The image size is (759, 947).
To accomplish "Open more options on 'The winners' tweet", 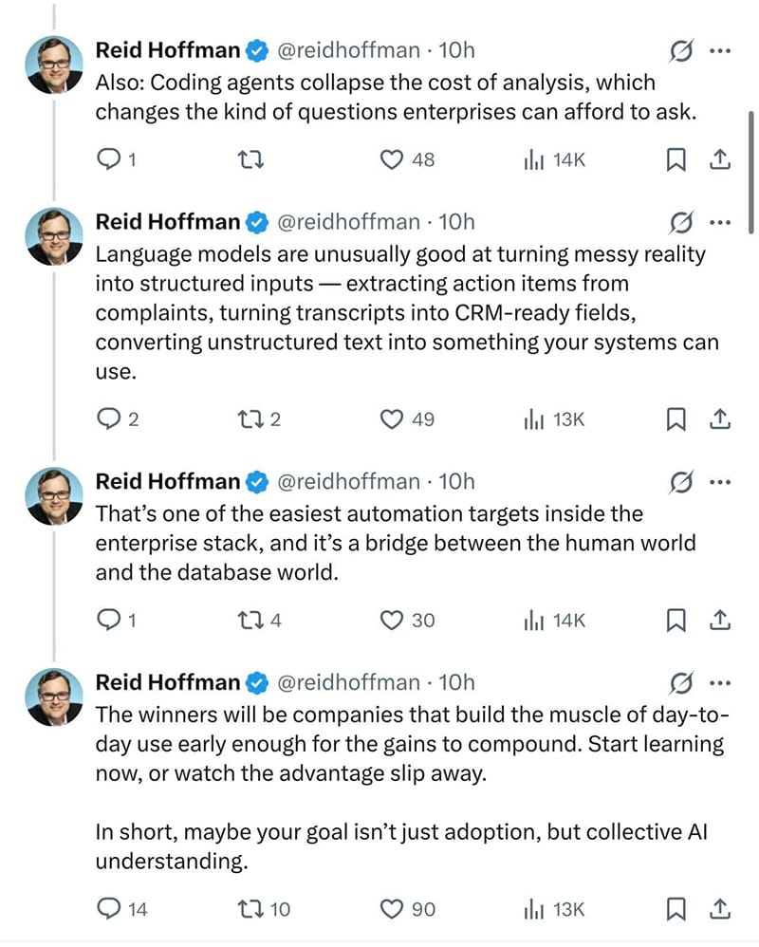I will point(721,682).
